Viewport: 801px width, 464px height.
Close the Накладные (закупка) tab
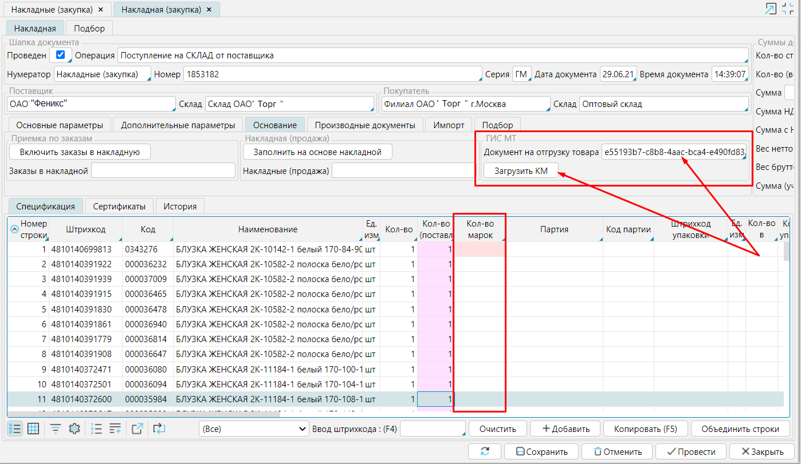click(x=101, y=10)
